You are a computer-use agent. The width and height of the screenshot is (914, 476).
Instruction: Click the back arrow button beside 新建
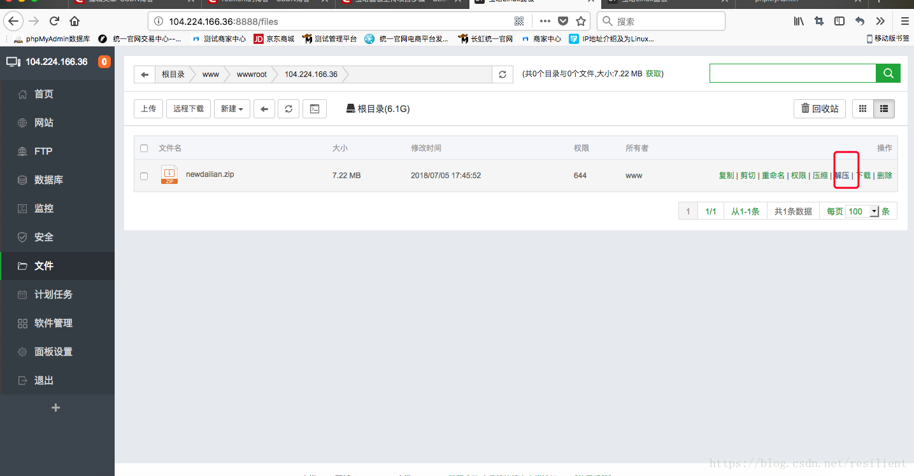click(x=264, y=109)
